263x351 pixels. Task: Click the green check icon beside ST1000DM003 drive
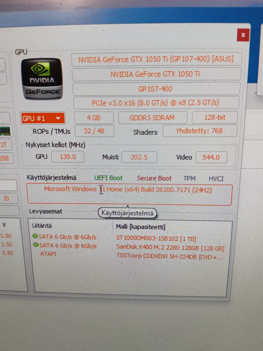pyautogui.click(x=35, y=236)
